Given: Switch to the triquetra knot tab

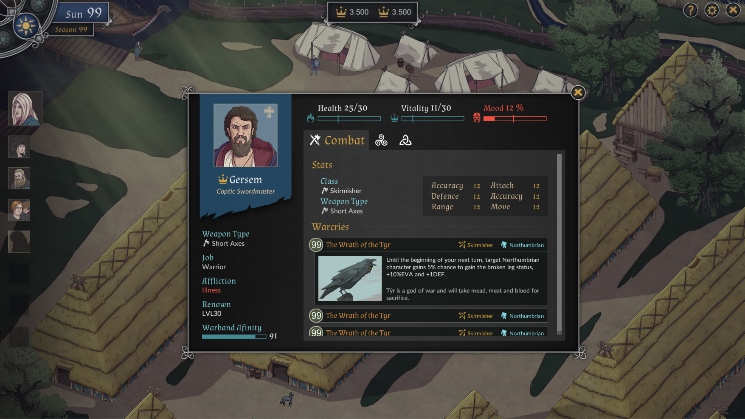Looking at the screenshot, I should point(405,140).
